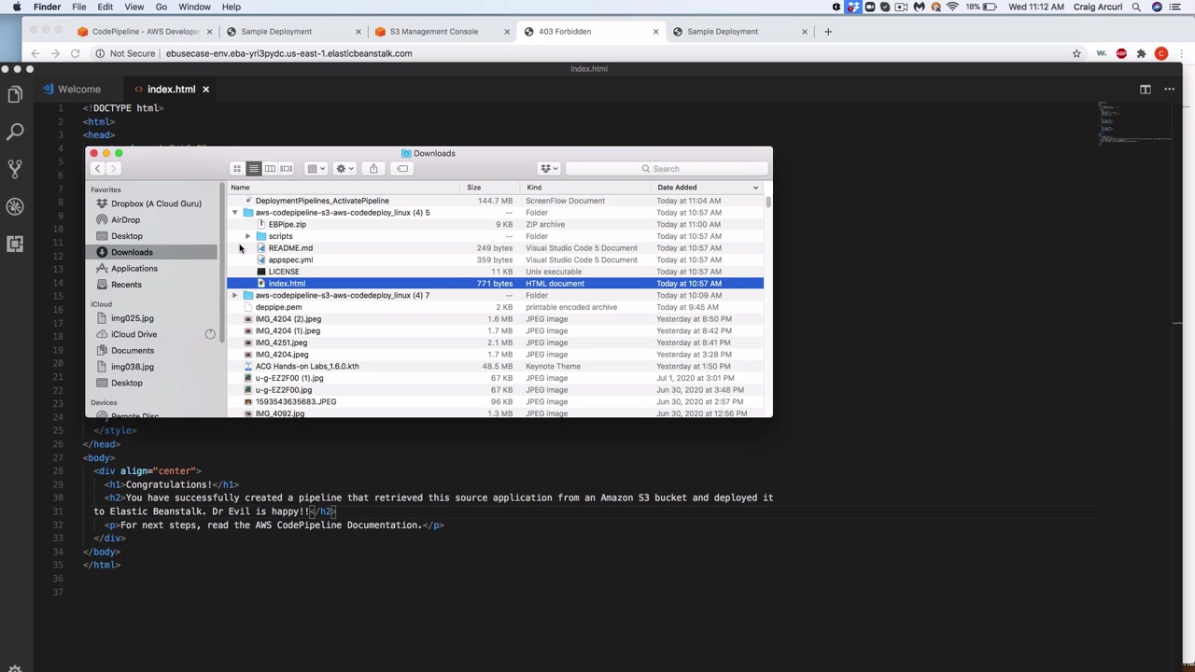Open VS Code Extensions icon
Image resolution: width=1195 pixels, height=672 pixels.
coord(15,244)
